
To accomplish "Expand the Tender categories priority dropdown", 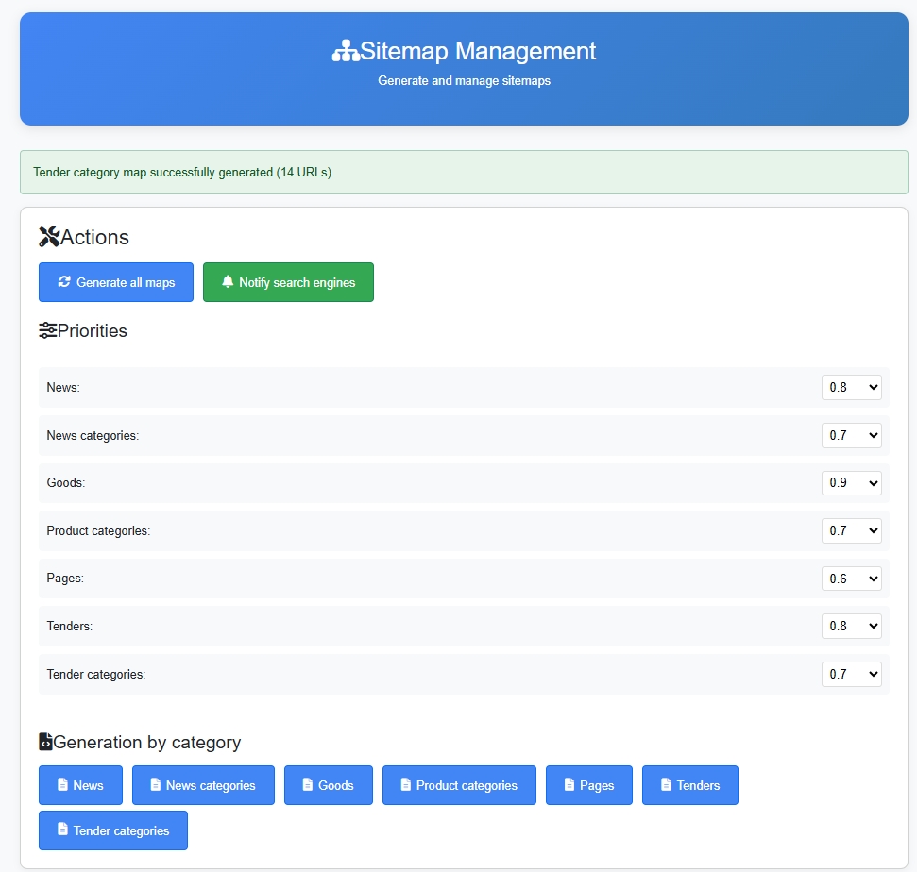I will pos(851,674).
